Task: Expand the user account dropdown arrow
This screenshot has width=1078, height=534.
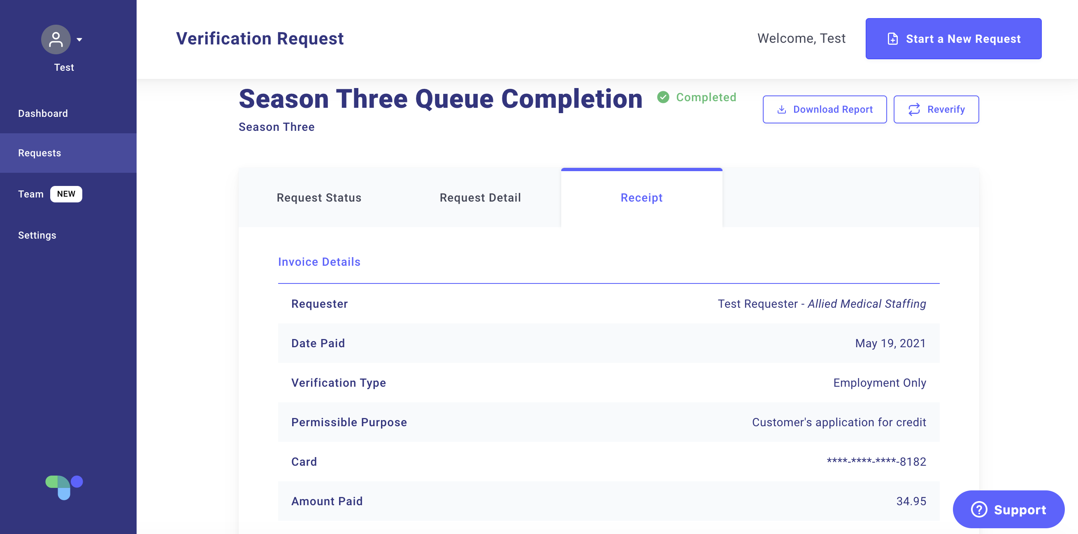Action: pyautogui.click(x=79, y=40)
